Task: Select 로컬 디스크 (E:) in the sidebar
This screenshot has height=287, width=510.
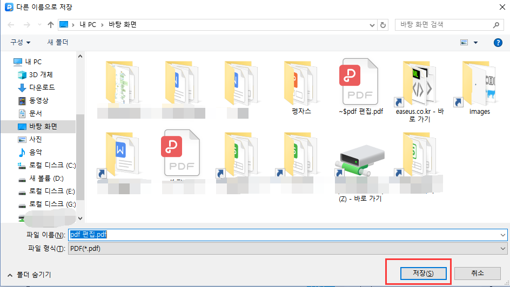Action: (x=46, y=191)
